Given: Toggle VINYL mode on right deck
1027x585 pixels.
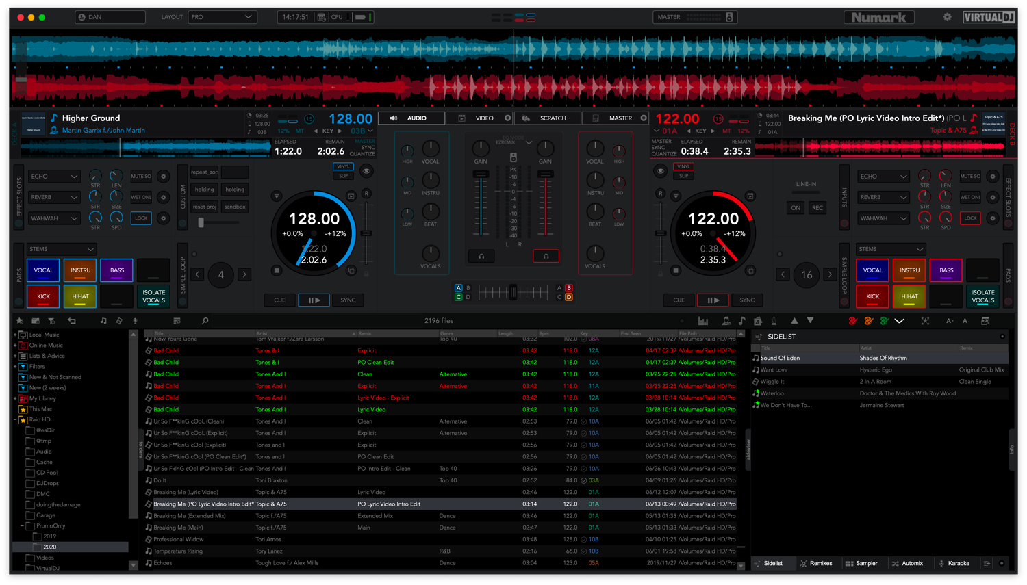Looking at the screenshot, I should 683,166.
